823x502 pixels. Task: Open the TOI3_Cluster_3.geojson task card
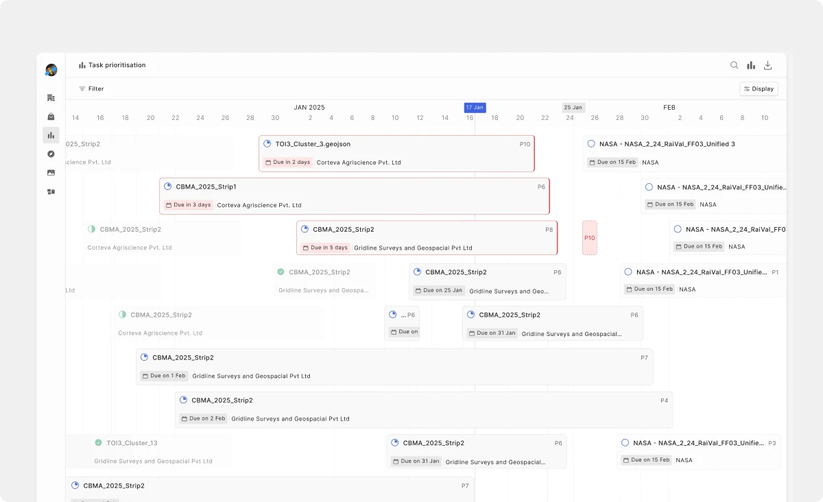pyautogui.click(x=396, y=153)
